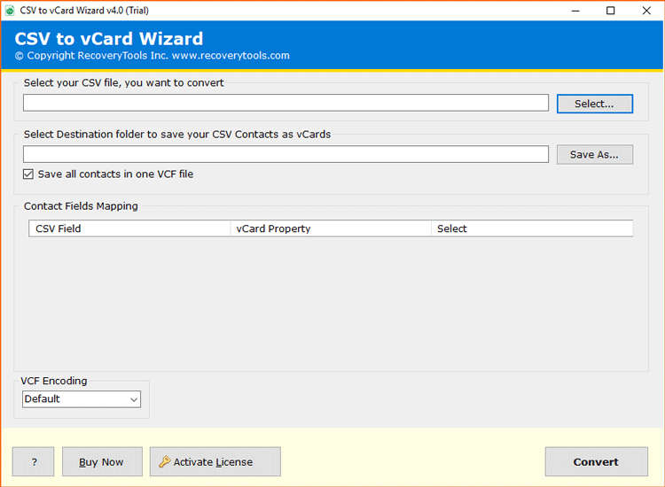Image resolution: width=665 pixels, height=487 pixels.
Task: Click the vCard Property column header
Action: pyautogui.click(x=331, y=228)
